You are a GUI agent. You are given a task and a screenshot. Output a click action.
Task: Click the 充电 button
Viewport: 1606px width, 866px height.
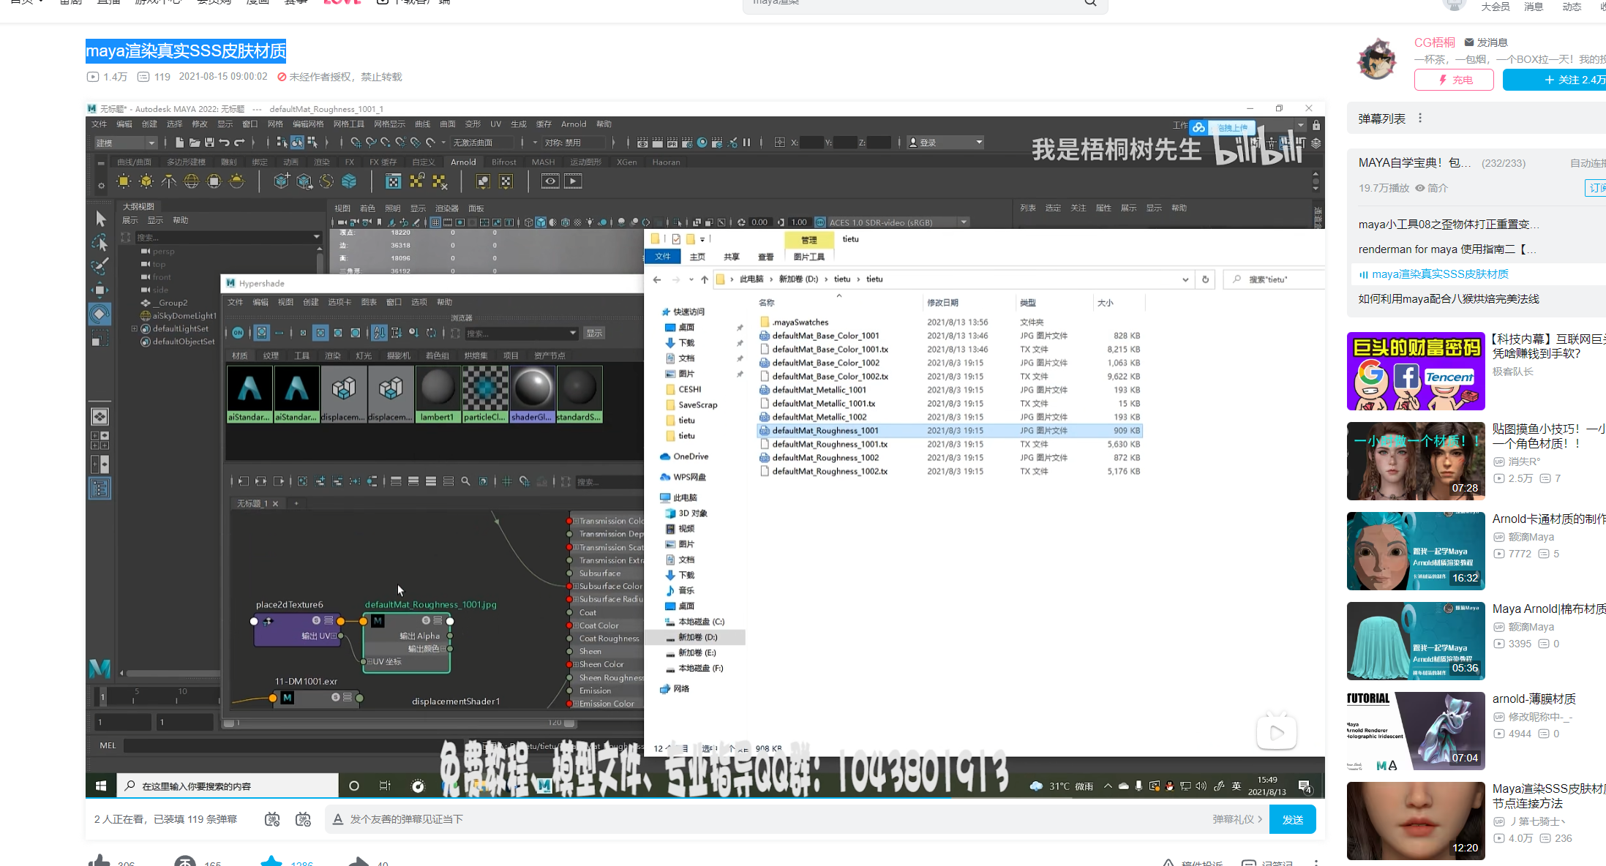click(1454, 80)
